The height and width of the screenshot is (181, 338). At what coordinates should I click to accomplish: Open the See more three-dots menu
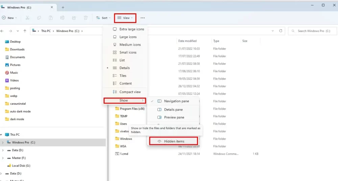click(143, 18)
